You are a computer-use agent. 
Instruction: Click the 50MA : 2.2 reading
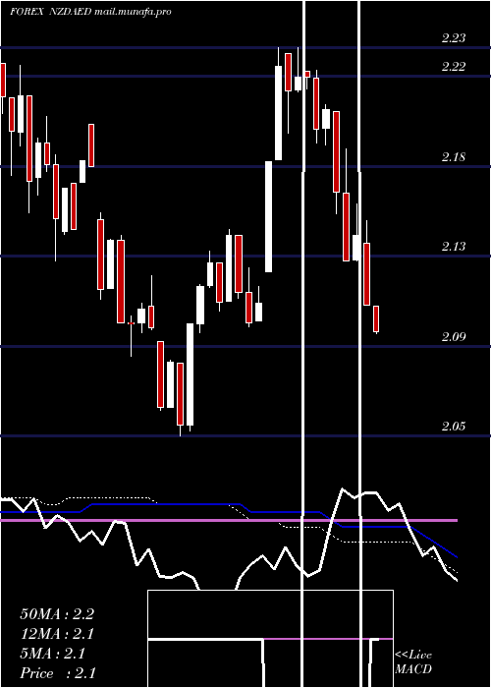(x=57, y=614)
